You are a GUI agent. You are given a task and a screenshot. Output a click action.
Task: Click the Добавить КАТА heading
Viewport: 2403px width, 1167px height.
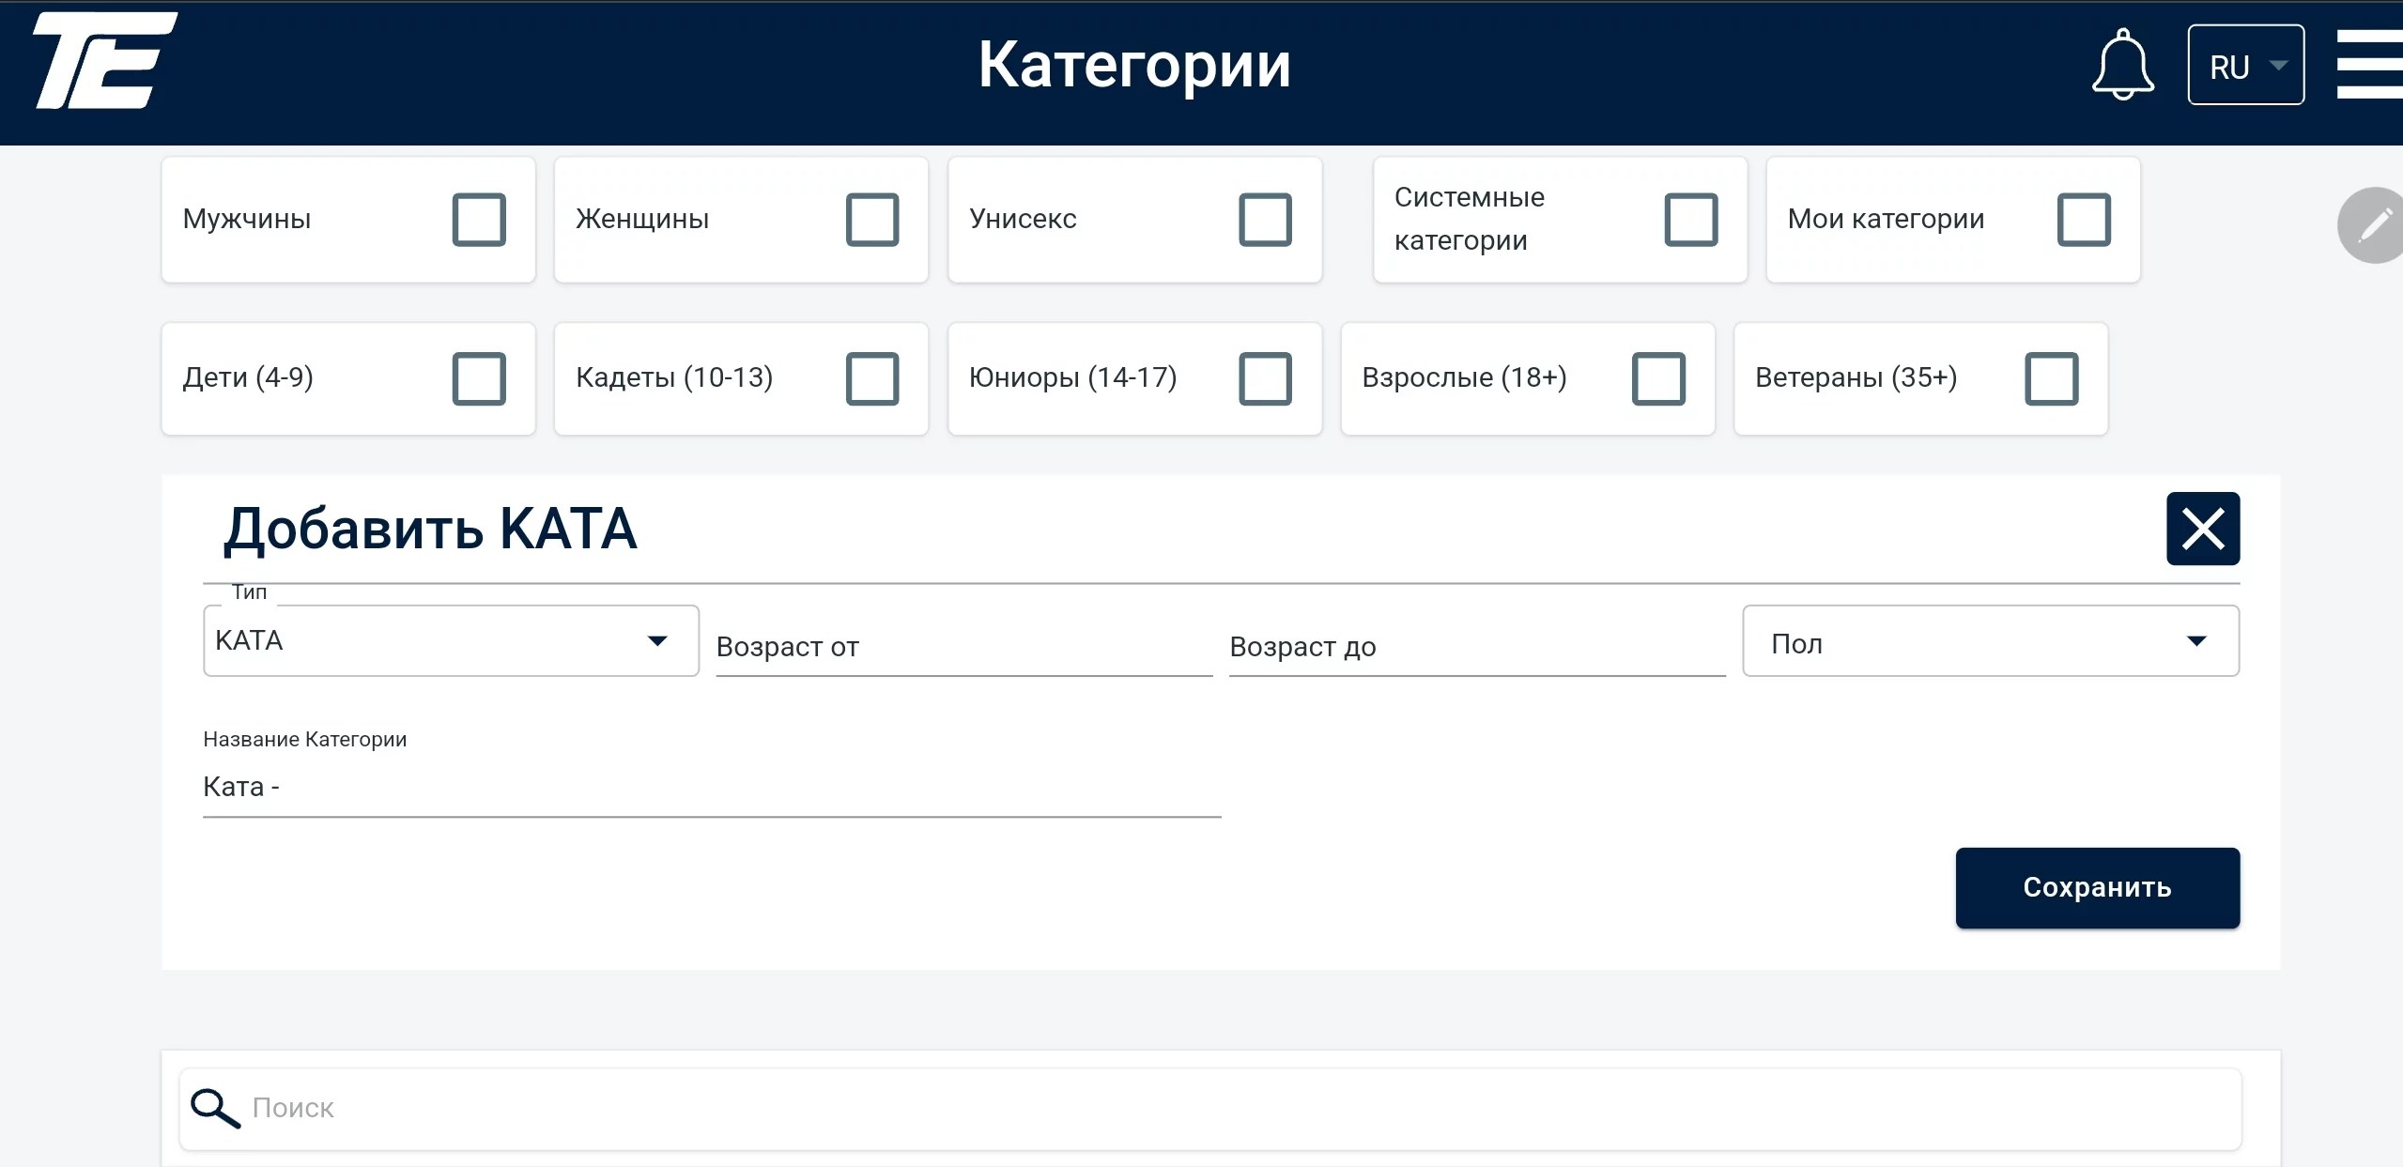click(x=430, y=529)
